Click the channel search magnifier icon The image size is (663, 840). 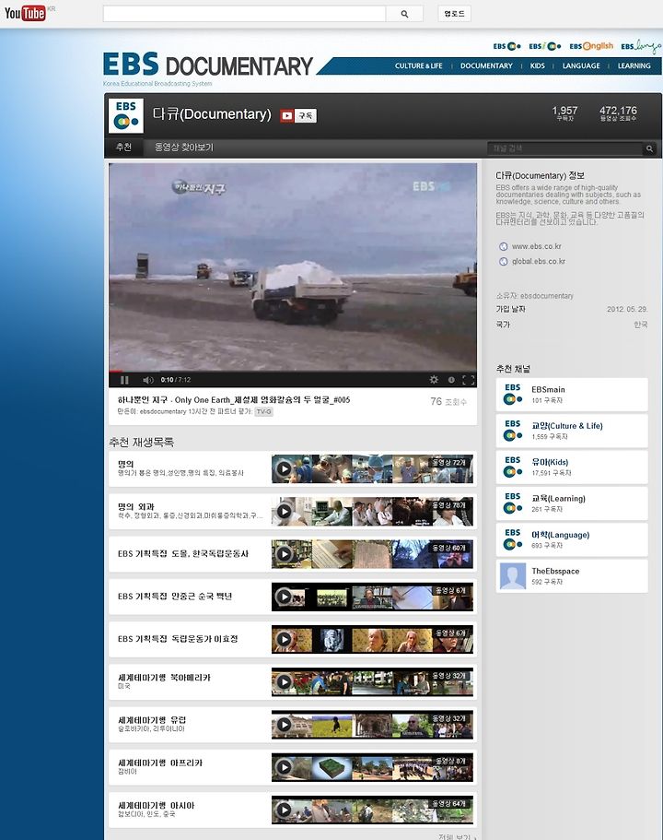tap(649, 148)
